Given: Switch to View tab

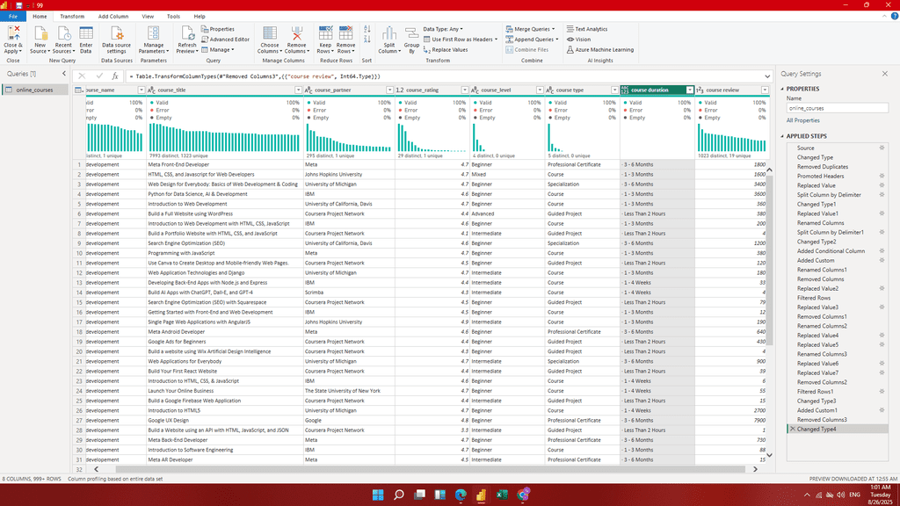Looking at the screenshot, I should coord(148,17).
